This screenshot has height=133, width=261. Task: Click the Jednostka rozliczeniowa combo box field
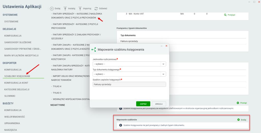click(x=129, y=64)
